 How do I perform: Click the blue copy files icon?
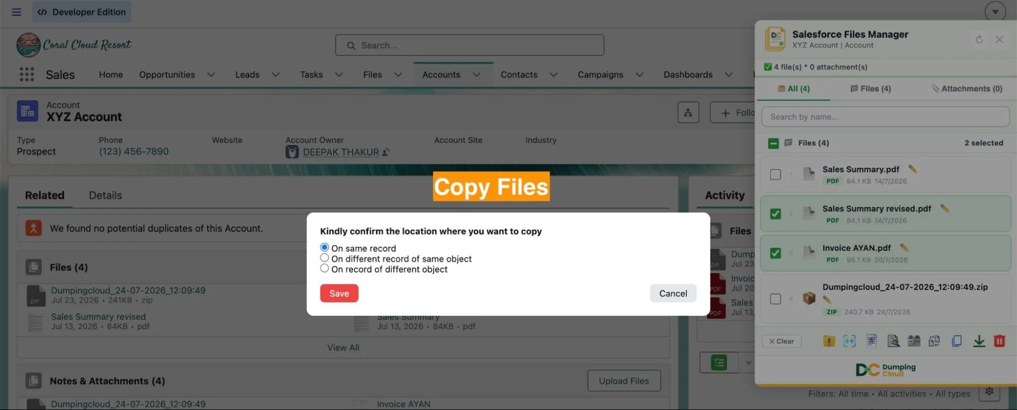click(956, 341)
